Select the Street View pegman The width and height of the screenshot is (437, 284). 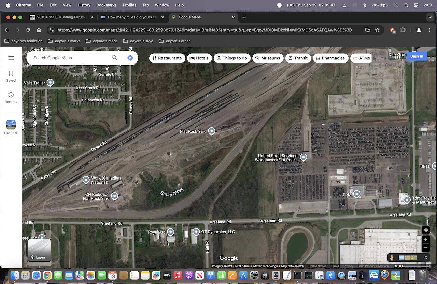tap(392, 258)
